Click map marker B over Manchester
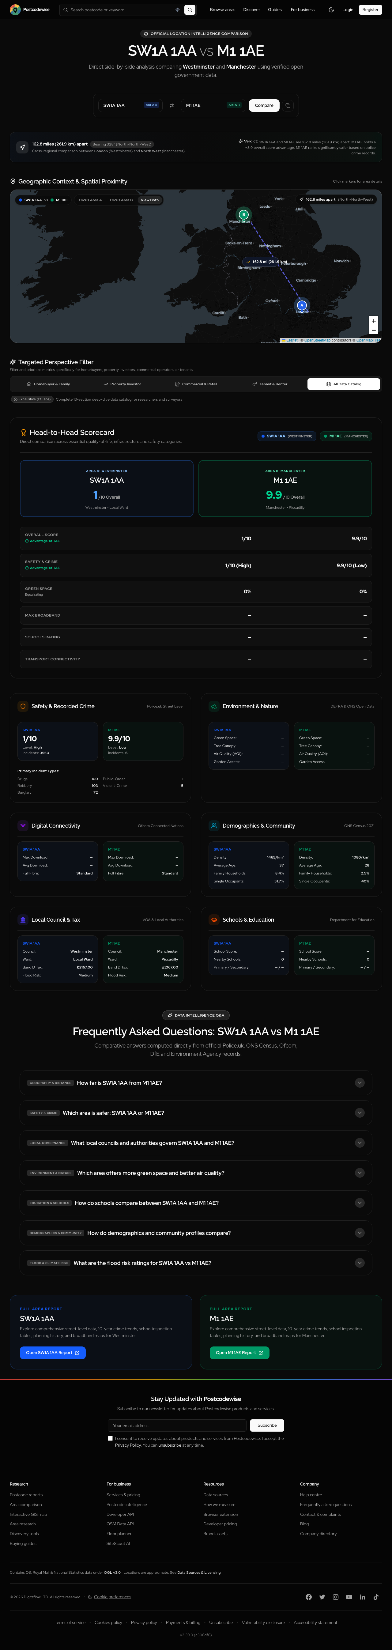This screenshot has height=1650, width=392. tap(243, 215)
